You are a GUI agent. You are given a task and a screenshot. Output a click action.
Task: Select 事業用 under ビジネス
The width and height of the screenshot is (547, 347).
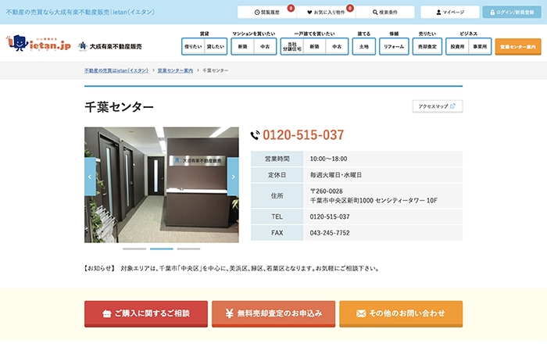tap(480, 46)
